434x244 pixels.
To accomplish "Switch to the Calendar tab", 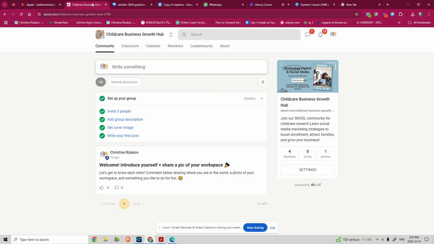I will pyautogui.click(x=153, y=46).
